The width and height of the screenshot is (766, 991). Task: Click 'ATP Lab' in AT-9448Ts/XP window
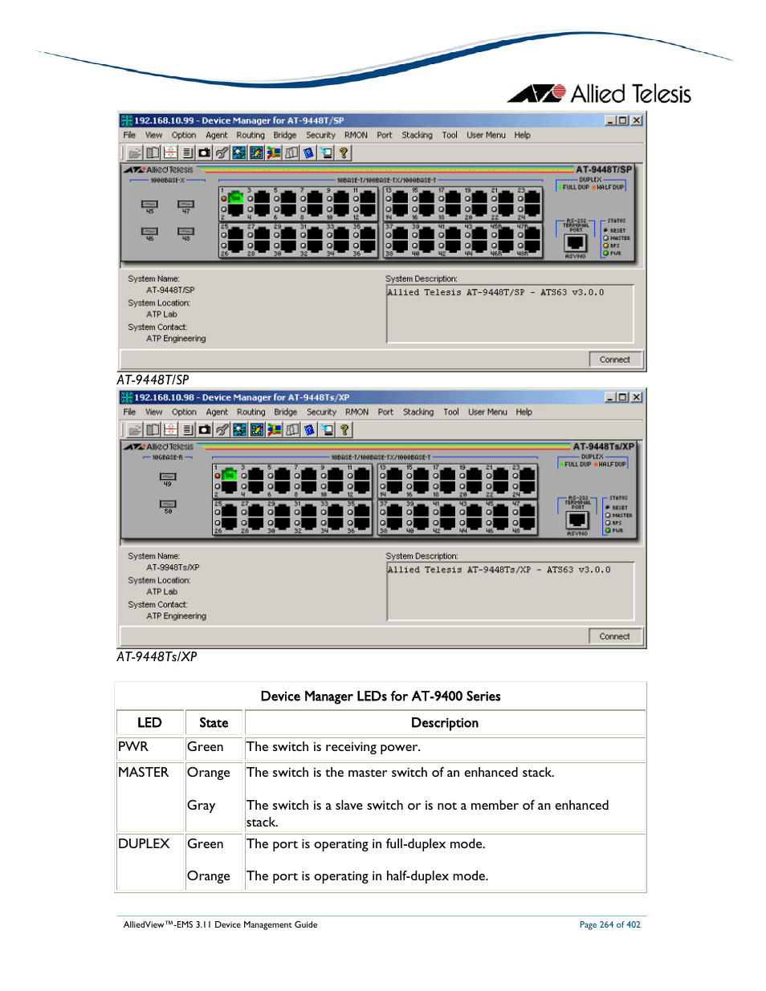[161, 591]
